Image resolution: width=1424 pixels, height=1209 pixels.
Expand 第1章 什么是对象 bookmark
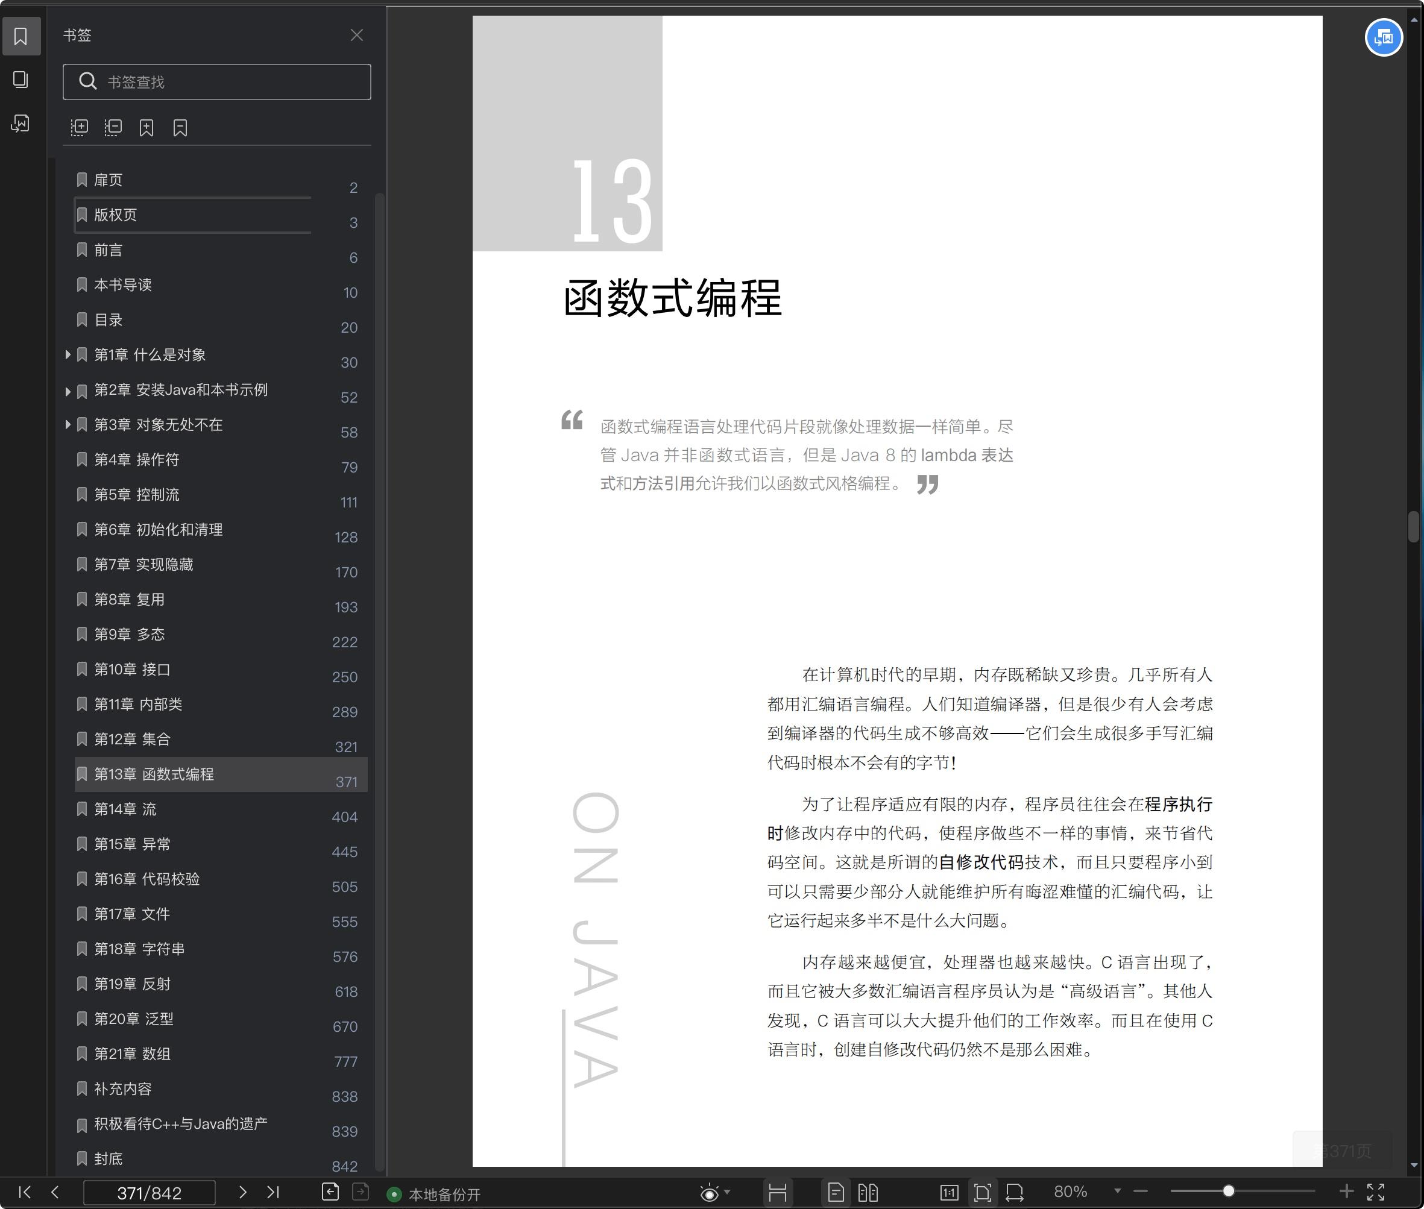67,354
